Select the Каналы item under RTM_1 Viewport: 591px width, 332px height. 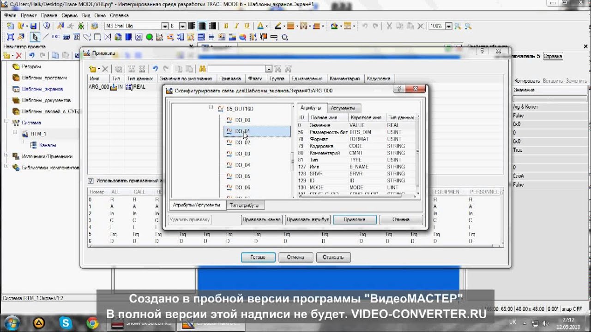pyautogui.click(x=48, y=145)
